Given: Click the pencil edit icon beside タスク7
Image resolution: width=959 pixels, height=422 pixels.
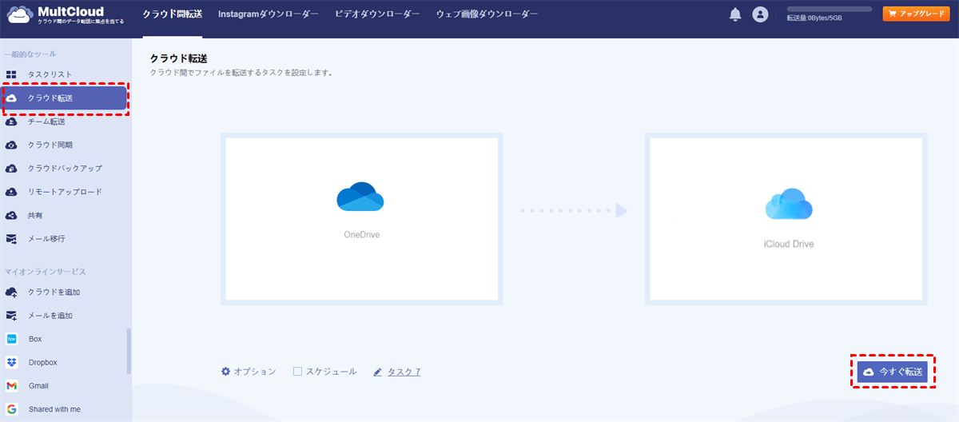Looking at the screenshot, I should [x=377, y=372].
